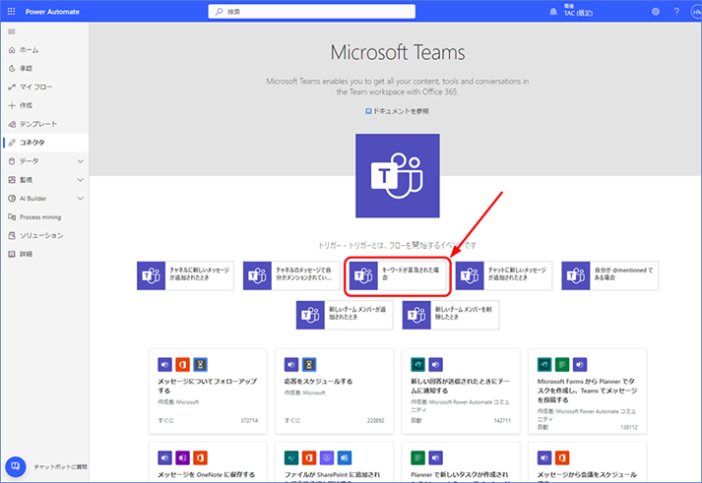Click usage count 138112
Image resolution: width=702 pixels, height=483 pixels.
tap(629, 427)
